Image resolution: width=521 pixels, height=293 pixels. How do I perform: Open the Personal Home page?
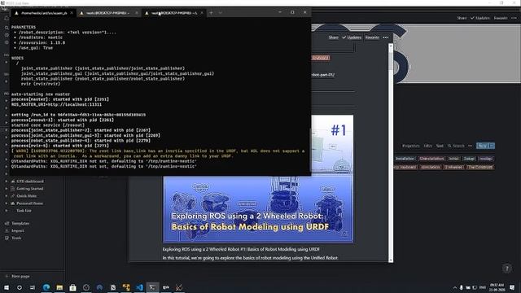pyautogui.click(x=29, y=203)
